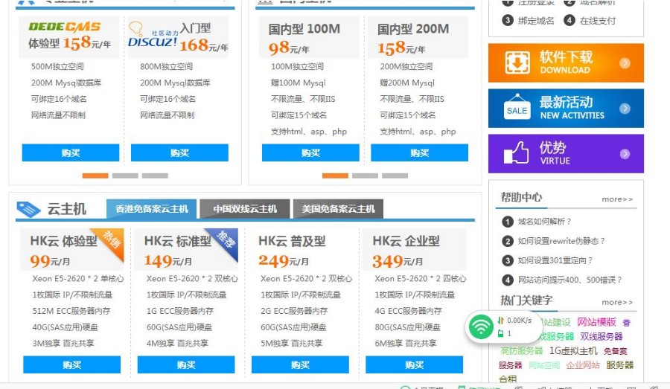Select the third grey slide indicator under 国内型 plans
Image resolution: width=670 pixels, height=389 pixels.
coord(395,176)
